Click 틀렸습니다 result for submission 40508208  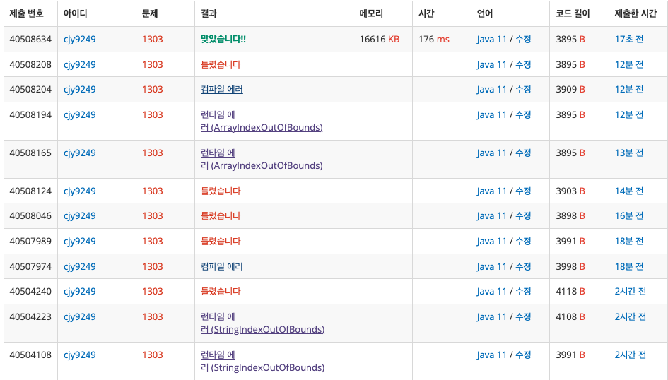pos(221,65)
